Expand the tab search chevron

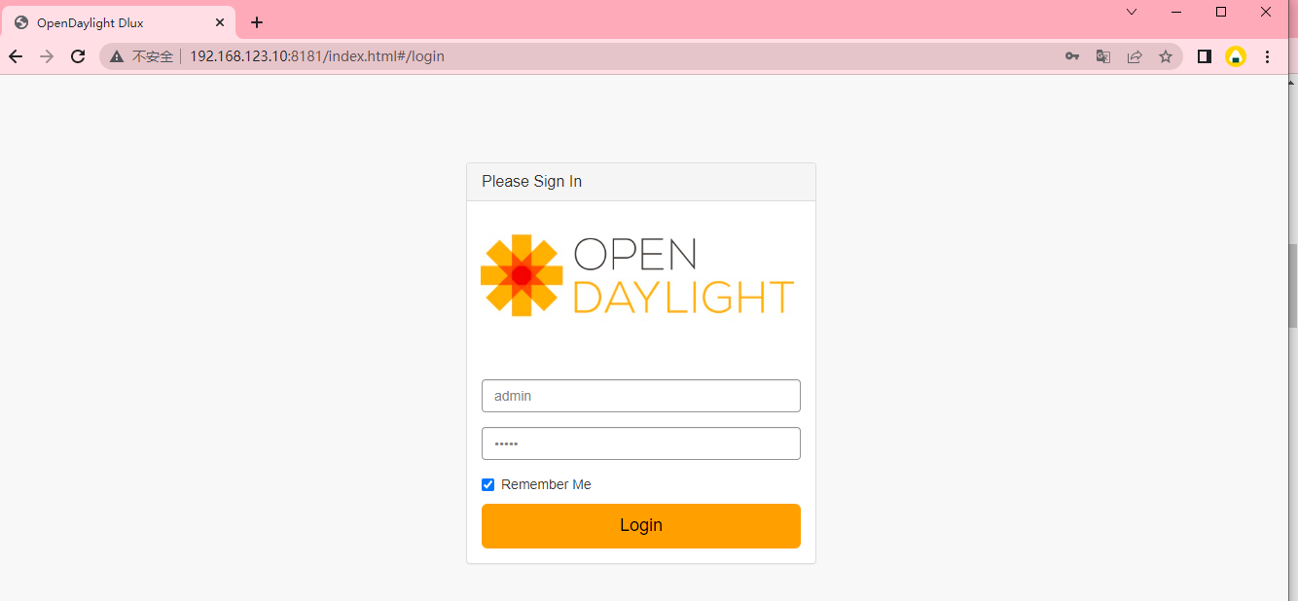tap(1132, 12)
